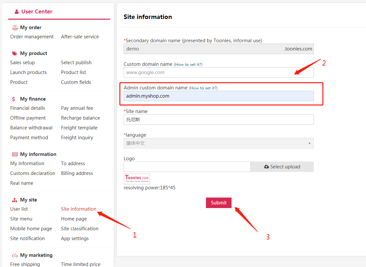Screen dimensions: 366x267
Task: Click the My information newspaper icon
Action: point(15,154)
